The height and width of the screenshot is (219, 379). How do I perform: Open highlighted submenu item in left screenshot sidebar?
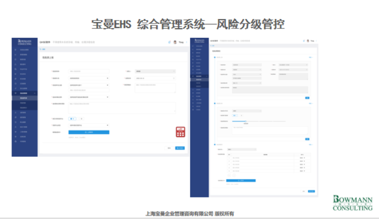click(24, 98)
